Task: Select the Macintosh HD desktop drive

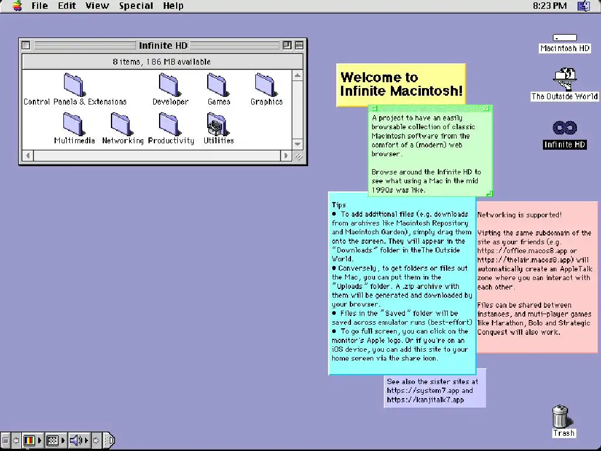Action: pyautogui.click(x=565, y=43)
